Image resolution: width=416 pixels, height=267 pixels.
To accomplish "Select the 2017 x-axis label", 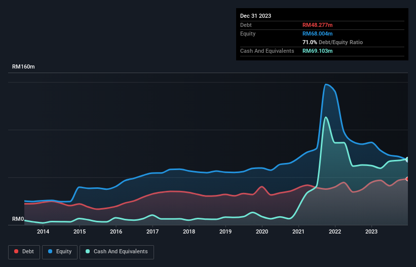I will (x=153, y=231).
